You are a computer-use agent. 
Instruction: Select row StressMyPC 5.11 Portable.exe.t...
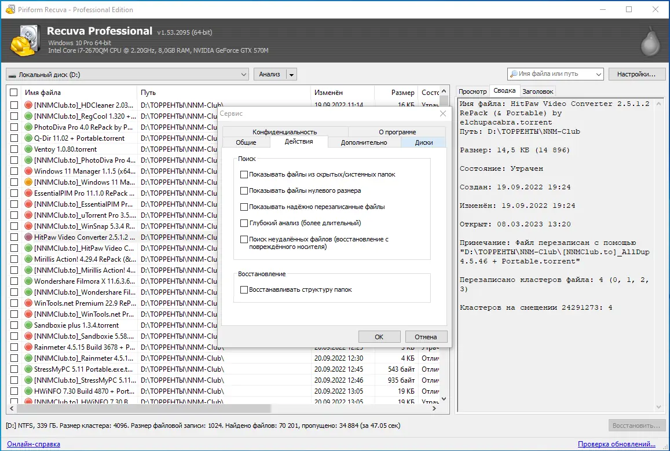point(224,369)
